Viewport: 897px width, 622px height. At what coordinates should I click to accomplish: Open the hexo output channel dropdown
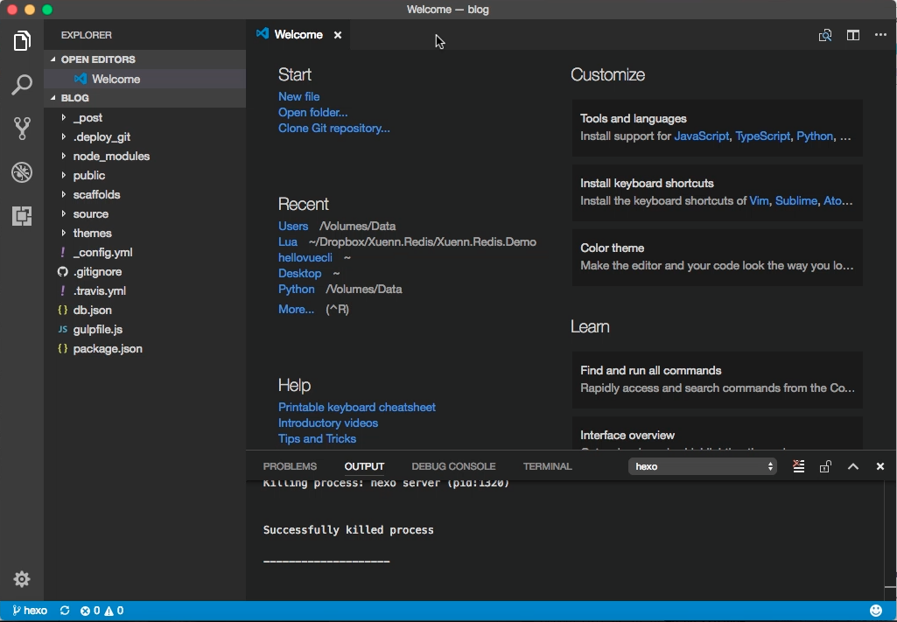[703, 466]
